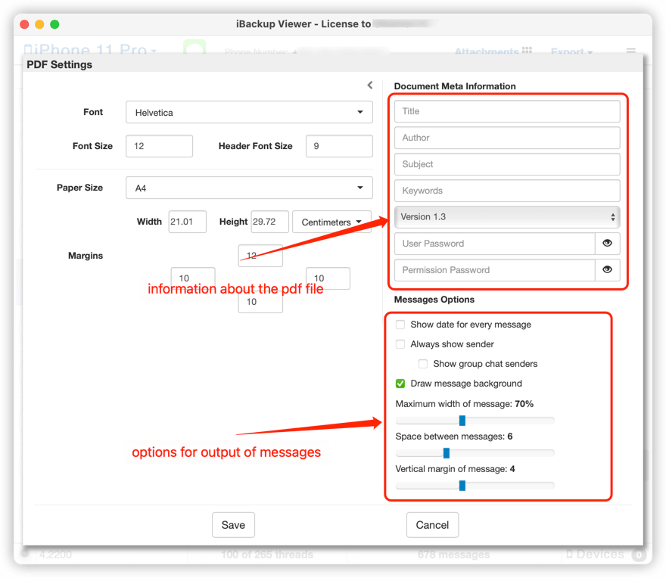Image resolution: width=666 pixels, height=578 pixels.
Task: Open the iPhone 11 Pro device selector
Action: click(x=89, y=50)
